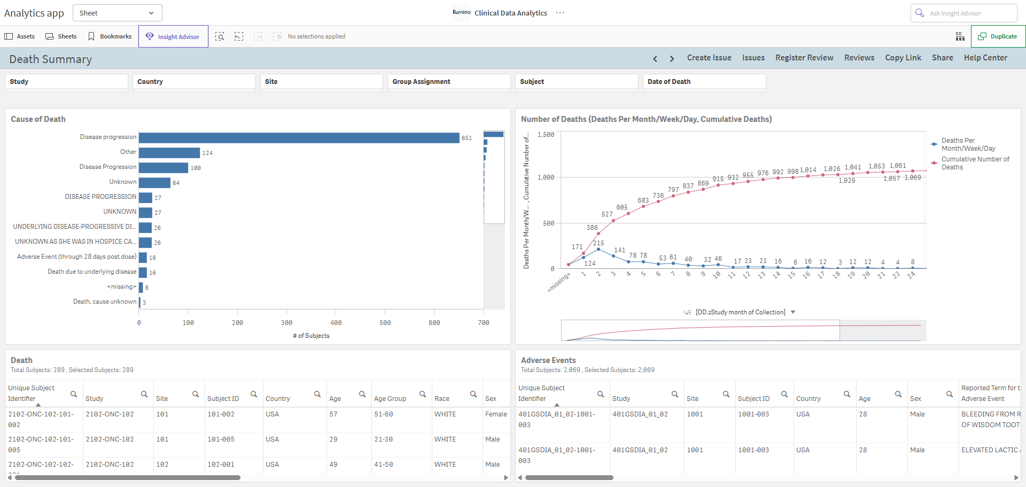Viewport: 1026px width, 487px height.
Task: Focus the Ask Insight Advisor search field
Action: (x=963, y=13)
